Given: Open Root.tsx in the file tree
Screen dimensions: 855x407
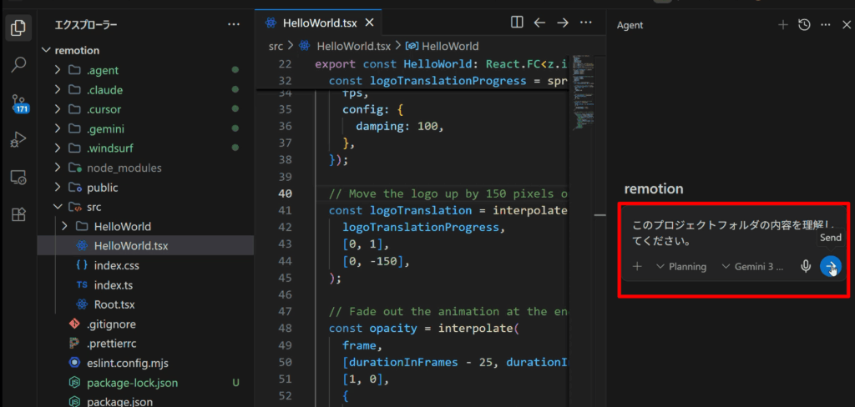Looking at the screenshot, I should click(114, 304).
